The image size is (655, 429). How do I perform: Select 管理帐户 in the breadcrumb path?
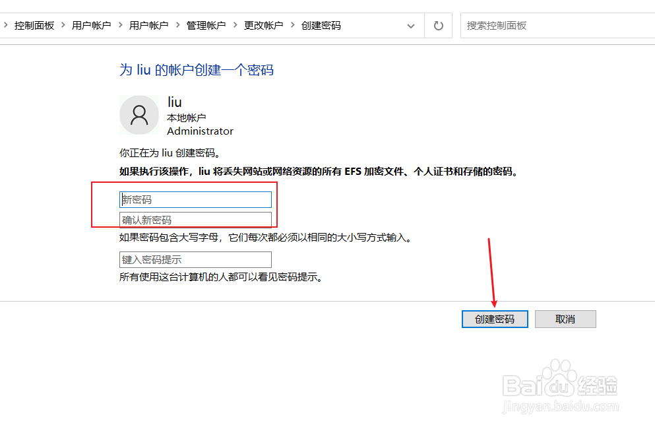[205, 25]
